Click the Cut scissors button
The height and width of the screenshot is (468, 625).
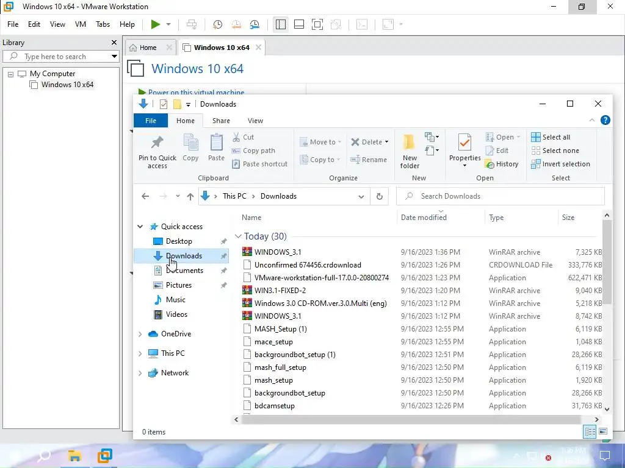[243, 137]
